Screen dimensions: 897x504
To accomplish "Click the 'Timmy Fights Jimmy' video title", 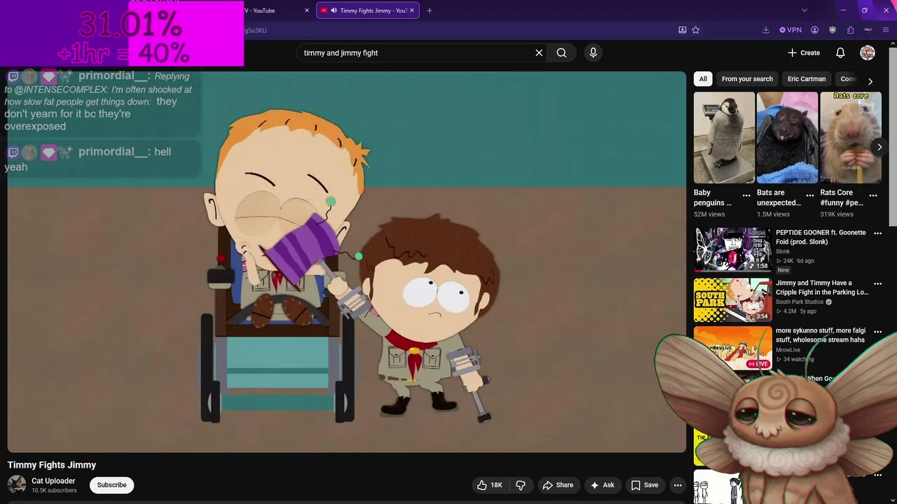I will click(x=52, y=465).
